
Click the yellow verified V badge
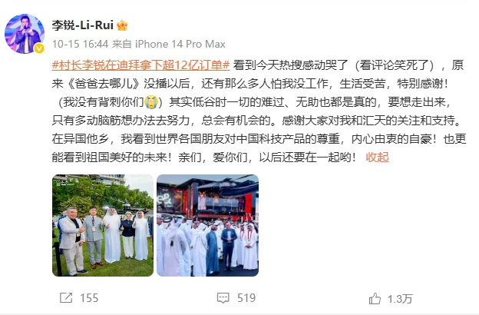coord(39,48)
